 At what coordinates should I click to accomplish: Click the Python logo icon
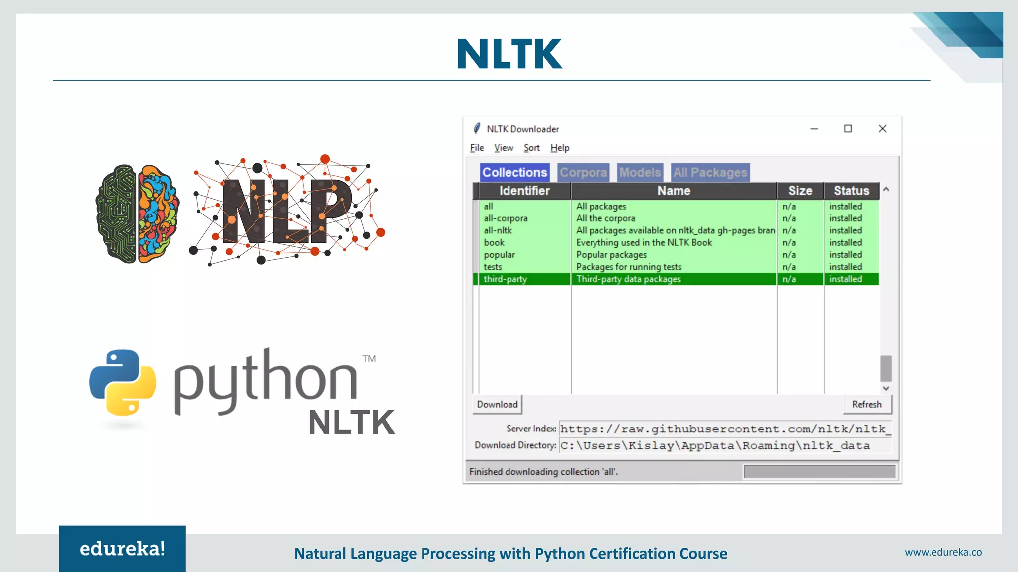click(x=123, y=382)
